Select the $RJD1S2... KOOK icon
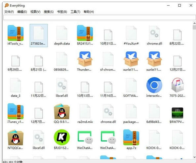The image size is (196, 163). [62, 137]
